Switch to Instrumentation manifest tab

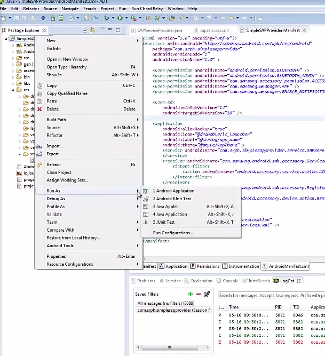click(x=241, y=266)
